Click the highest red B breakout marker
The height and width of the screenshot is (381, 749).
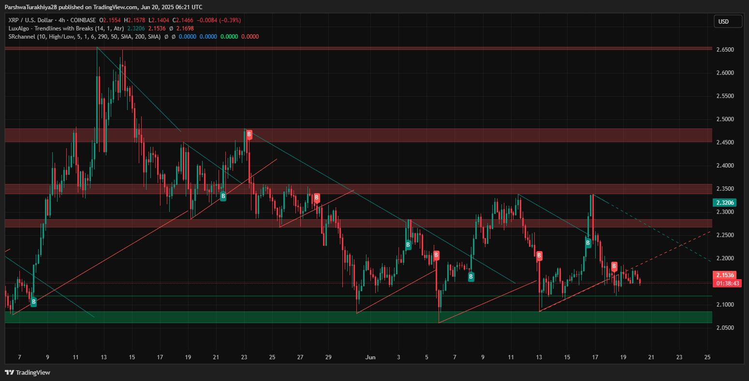click(249, 135)
